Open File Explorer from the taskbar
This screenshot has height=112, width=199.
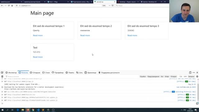[x=23, y=110]
